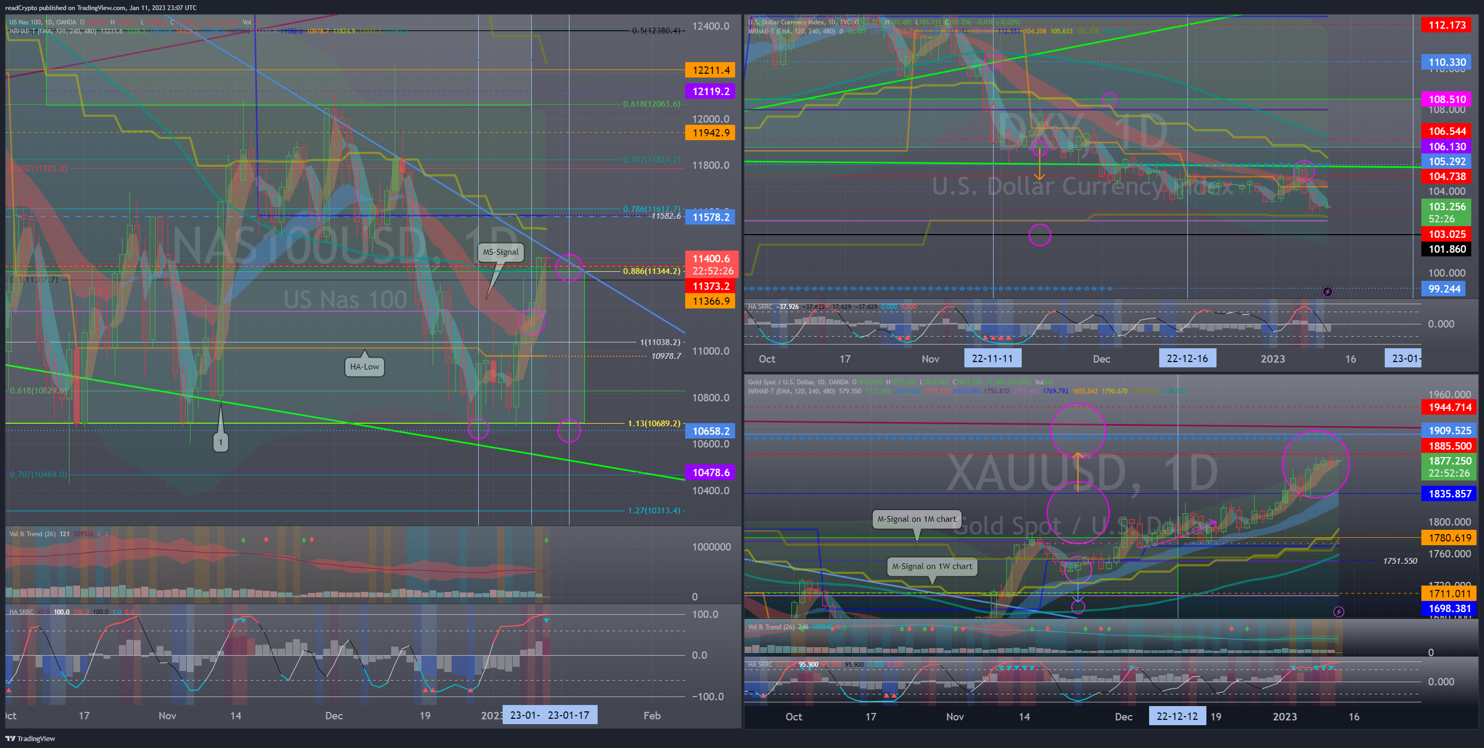Image resolution: width=1484 pixels, height=748 pixels.
Task: Select the 0.886(11344.2) Fibonacci level label
Action: [x=652, y=271]
